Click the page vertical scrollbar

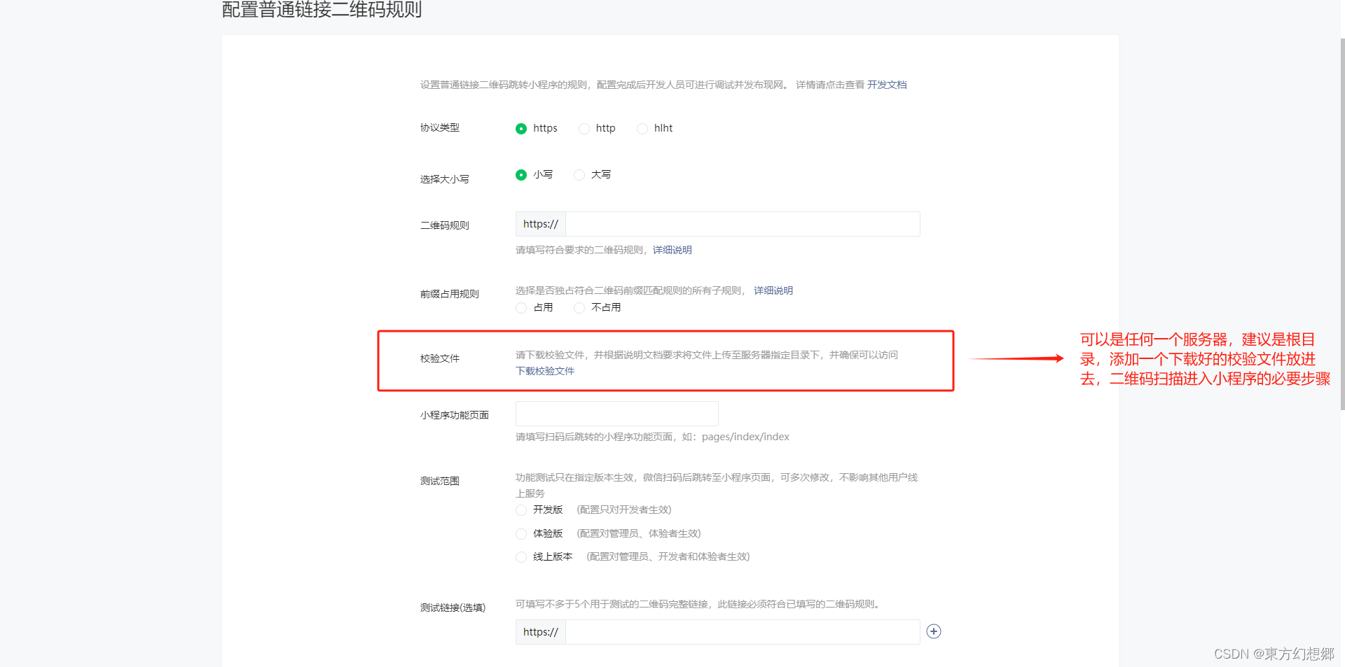1342,224
